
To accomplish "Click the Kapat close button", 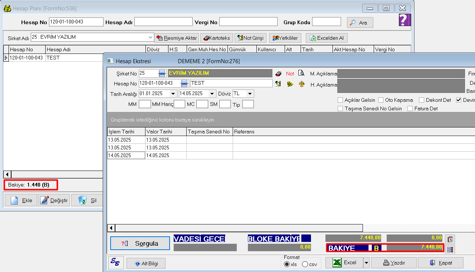I will (x=440, y=263).
